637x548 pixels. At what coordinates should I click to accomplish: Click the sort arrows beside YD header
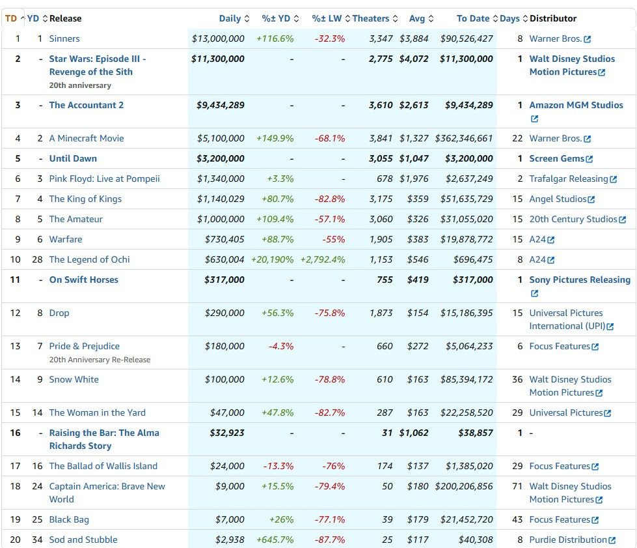click(45, 19)
